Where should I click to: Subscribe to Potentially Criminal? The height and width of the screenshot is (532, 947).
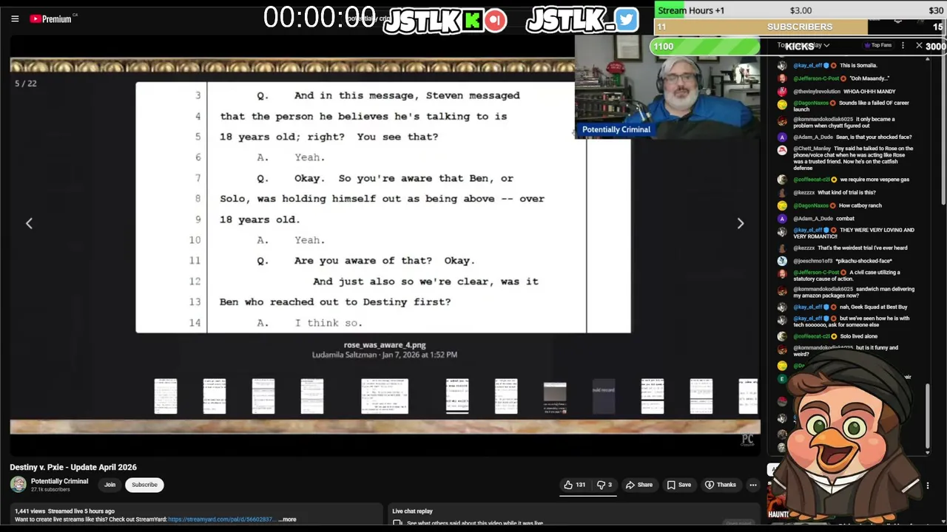pos(144,485)
